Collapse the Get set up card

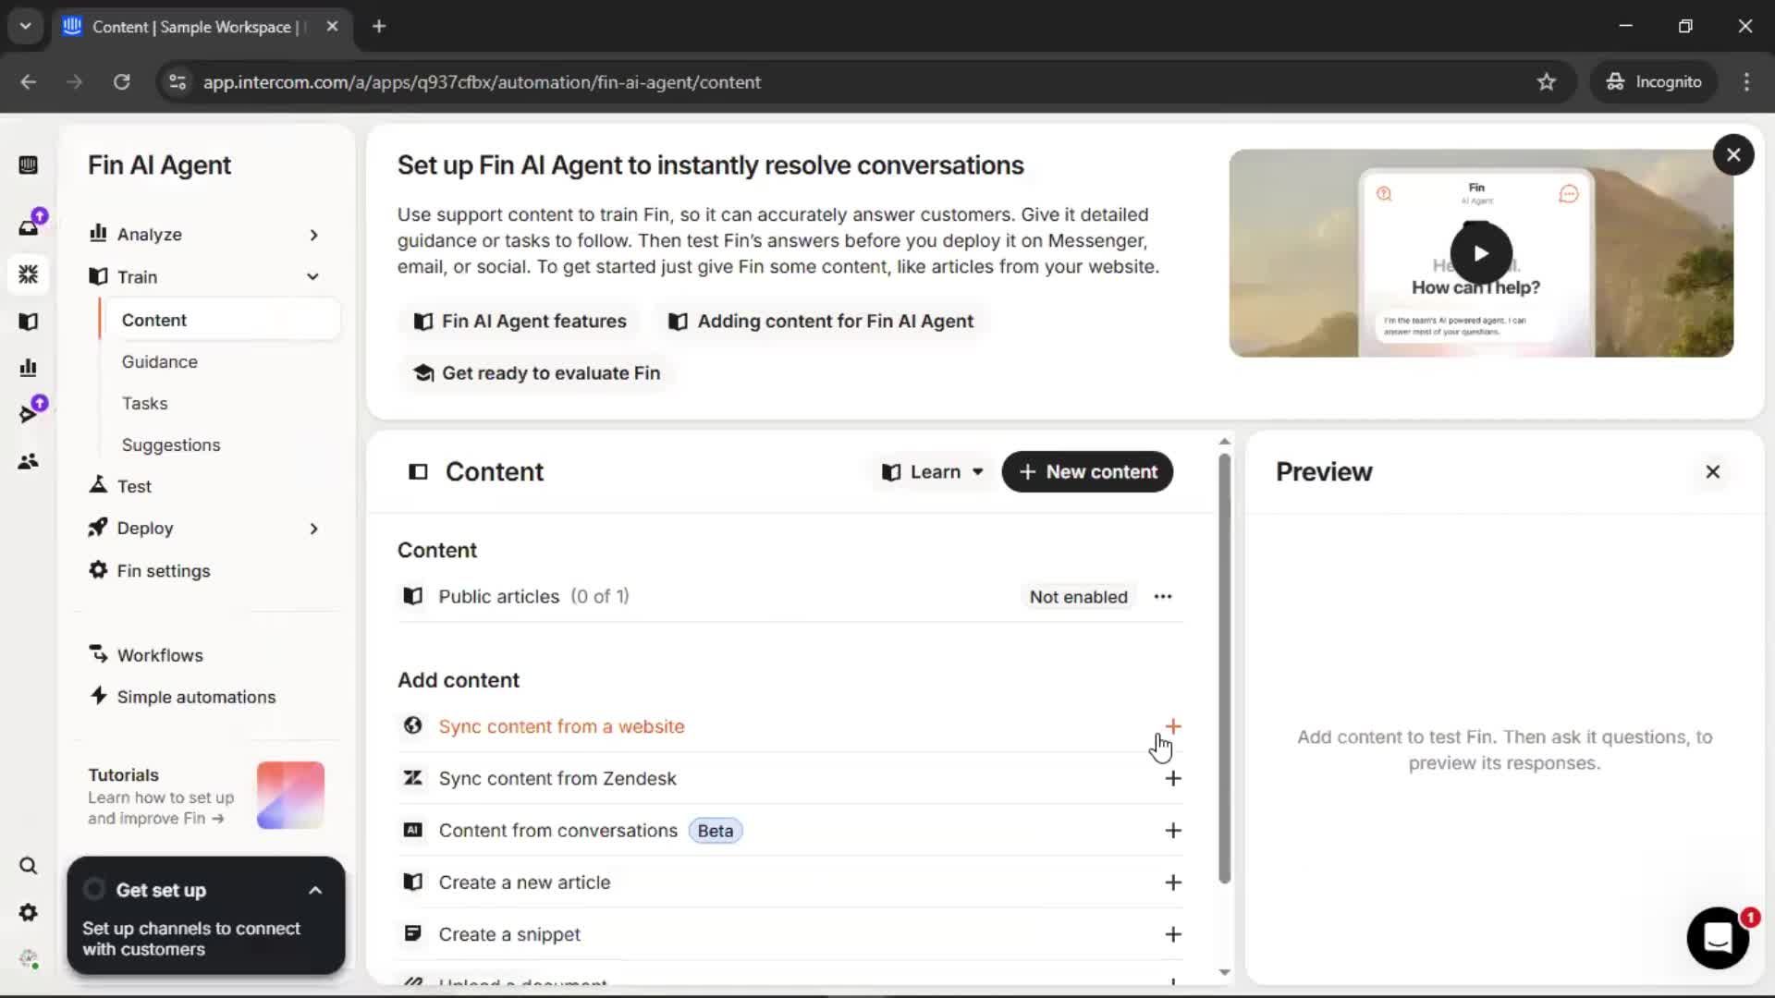point(315,891)
